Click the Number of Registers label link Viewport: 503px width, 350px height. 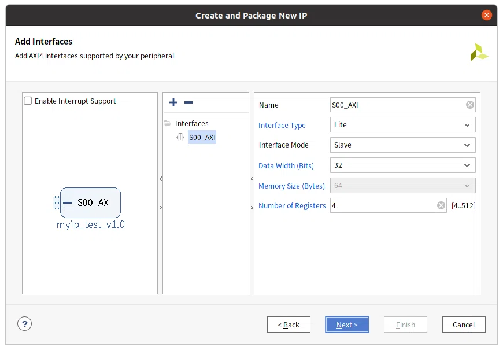tap(292, 205)
